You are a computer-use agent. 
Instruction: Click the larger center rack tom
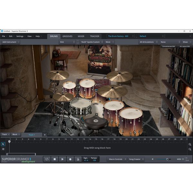pos(87,88)
